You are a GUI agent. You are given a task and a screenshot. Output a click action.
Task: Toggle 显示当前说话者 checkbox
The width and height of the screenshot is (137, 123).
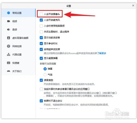[41, 38]
